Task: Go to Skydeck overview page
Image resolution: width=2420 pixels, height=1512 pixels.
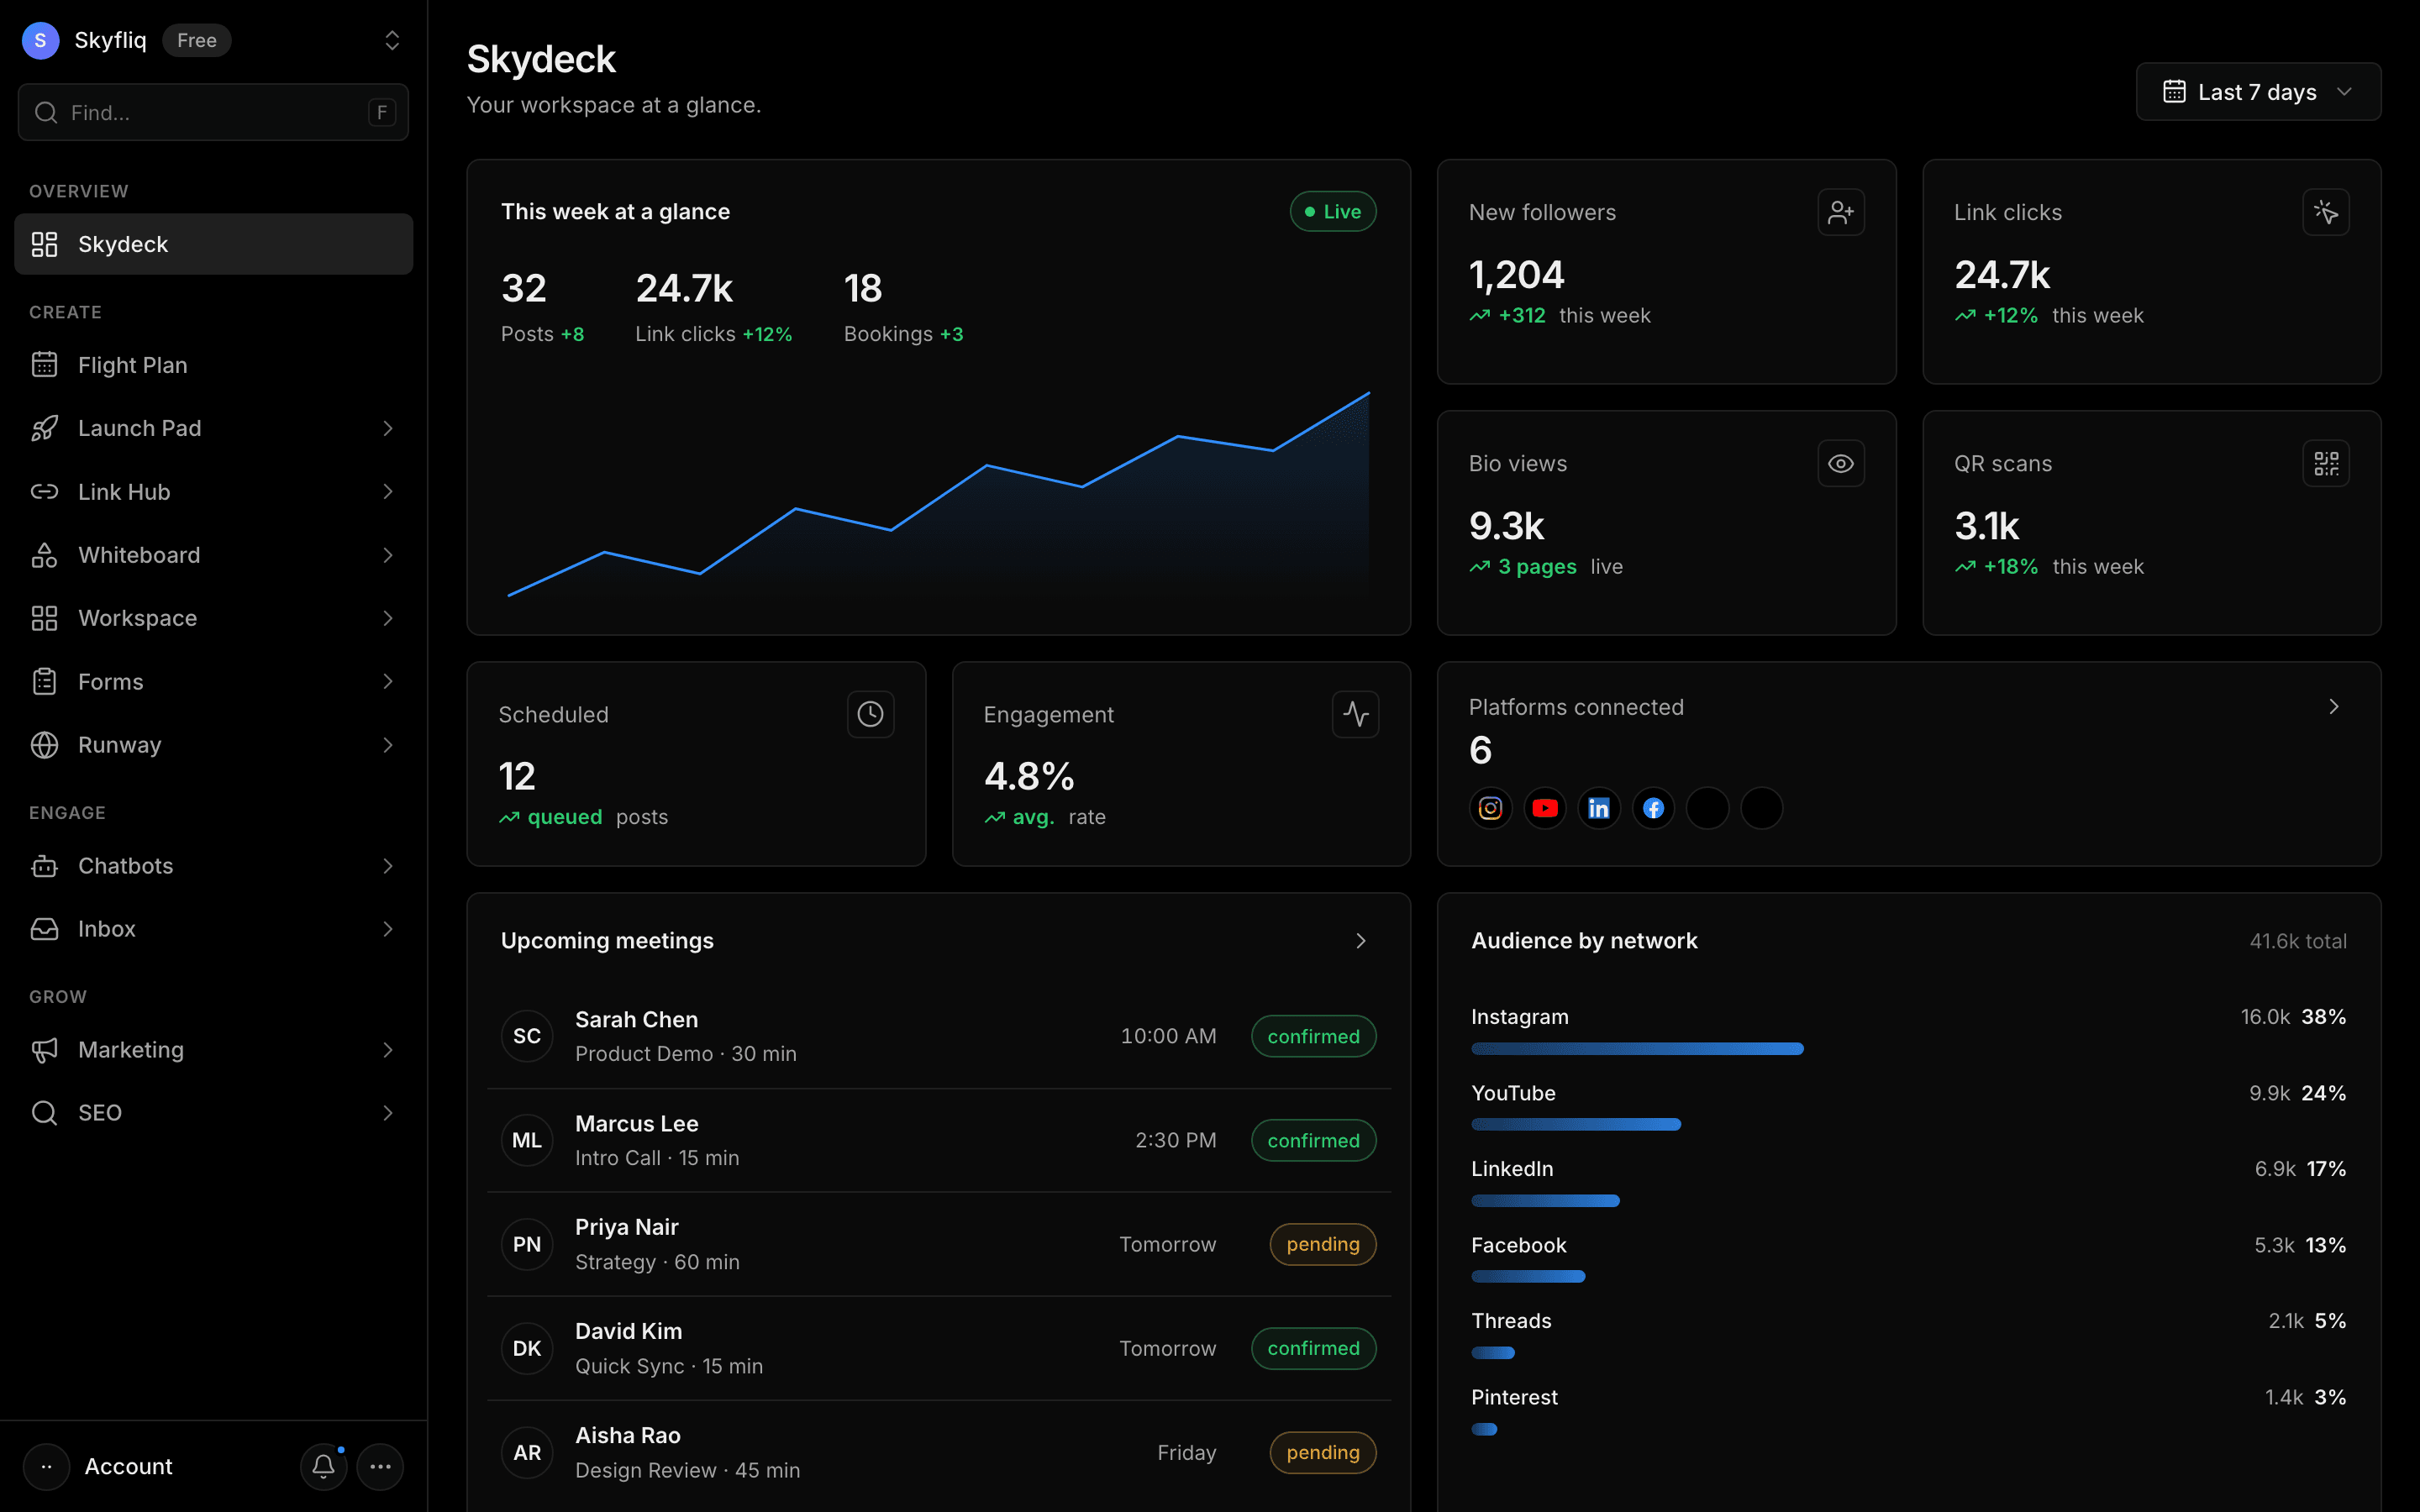Action: [x=213, y=244]
